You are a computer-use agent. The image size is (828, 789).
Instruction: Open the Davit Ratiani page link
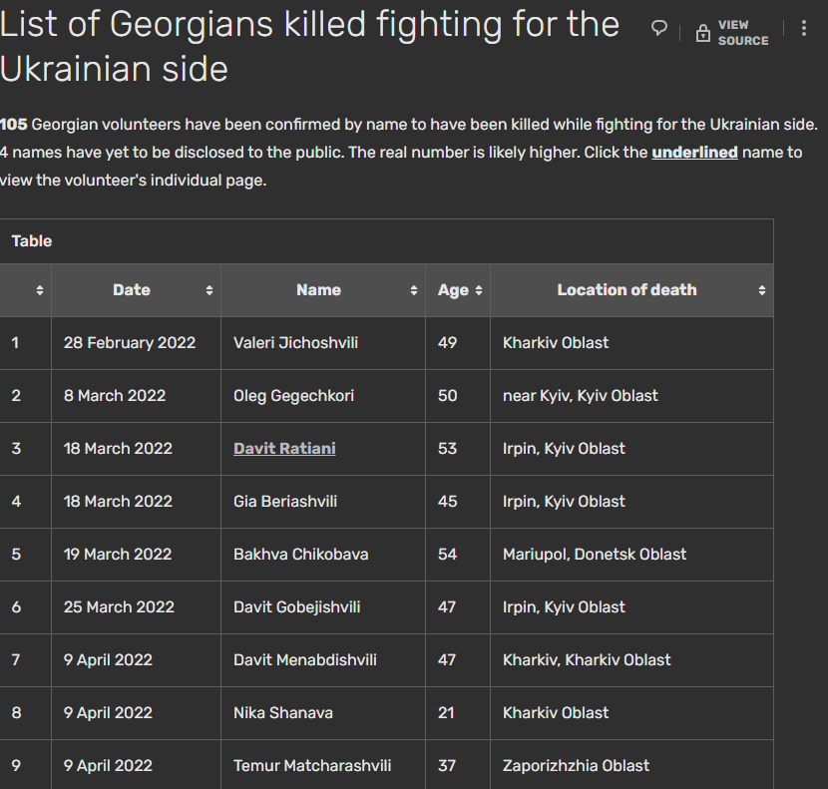tap(284, 449)
